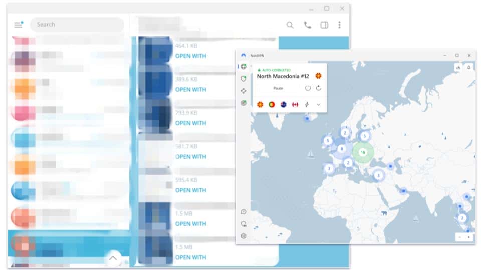The image size is (481, 270).
Task: Click the lightning bolt quick connect icon
Action: coord(307,104)
